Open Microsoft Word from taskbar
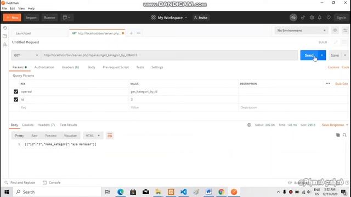Screen dimensions: 351x197 [208, 192]
